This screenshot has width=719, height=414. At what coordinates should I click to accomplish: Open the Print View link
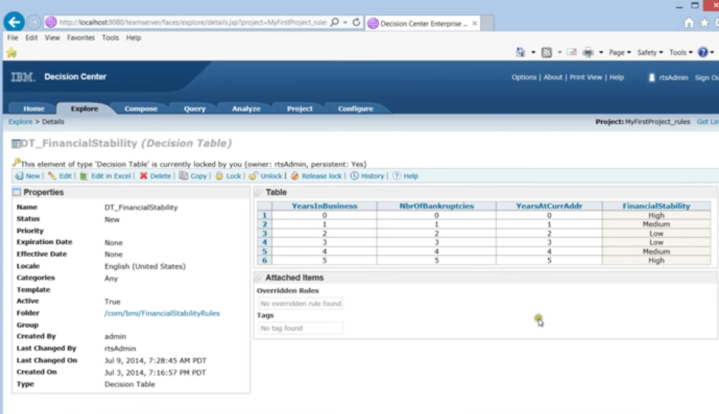585,77
